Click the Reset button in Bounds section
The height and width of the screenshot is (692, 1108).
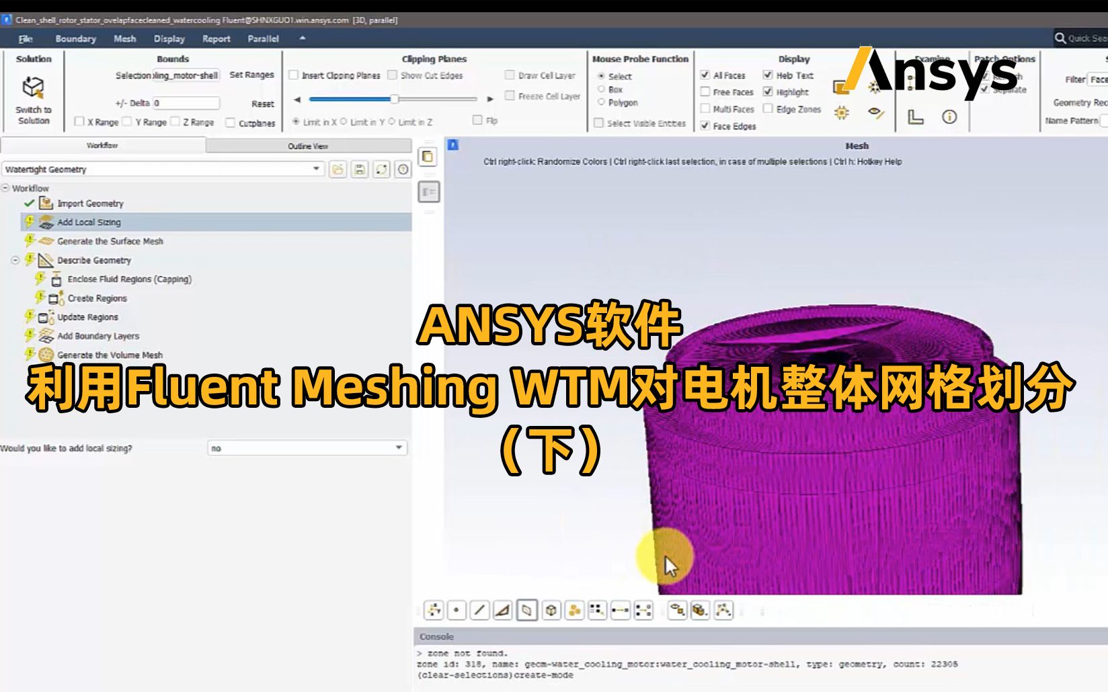point(262,104)
